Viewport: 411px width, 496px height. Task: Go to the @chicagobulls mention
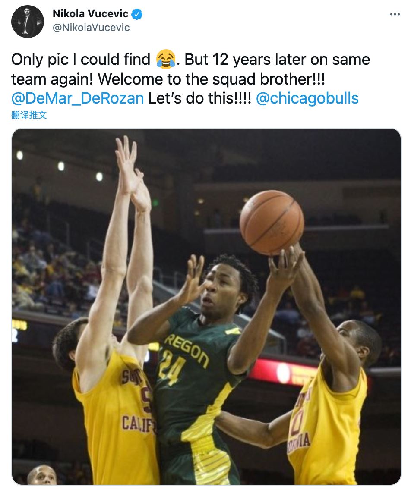[307, 98]
